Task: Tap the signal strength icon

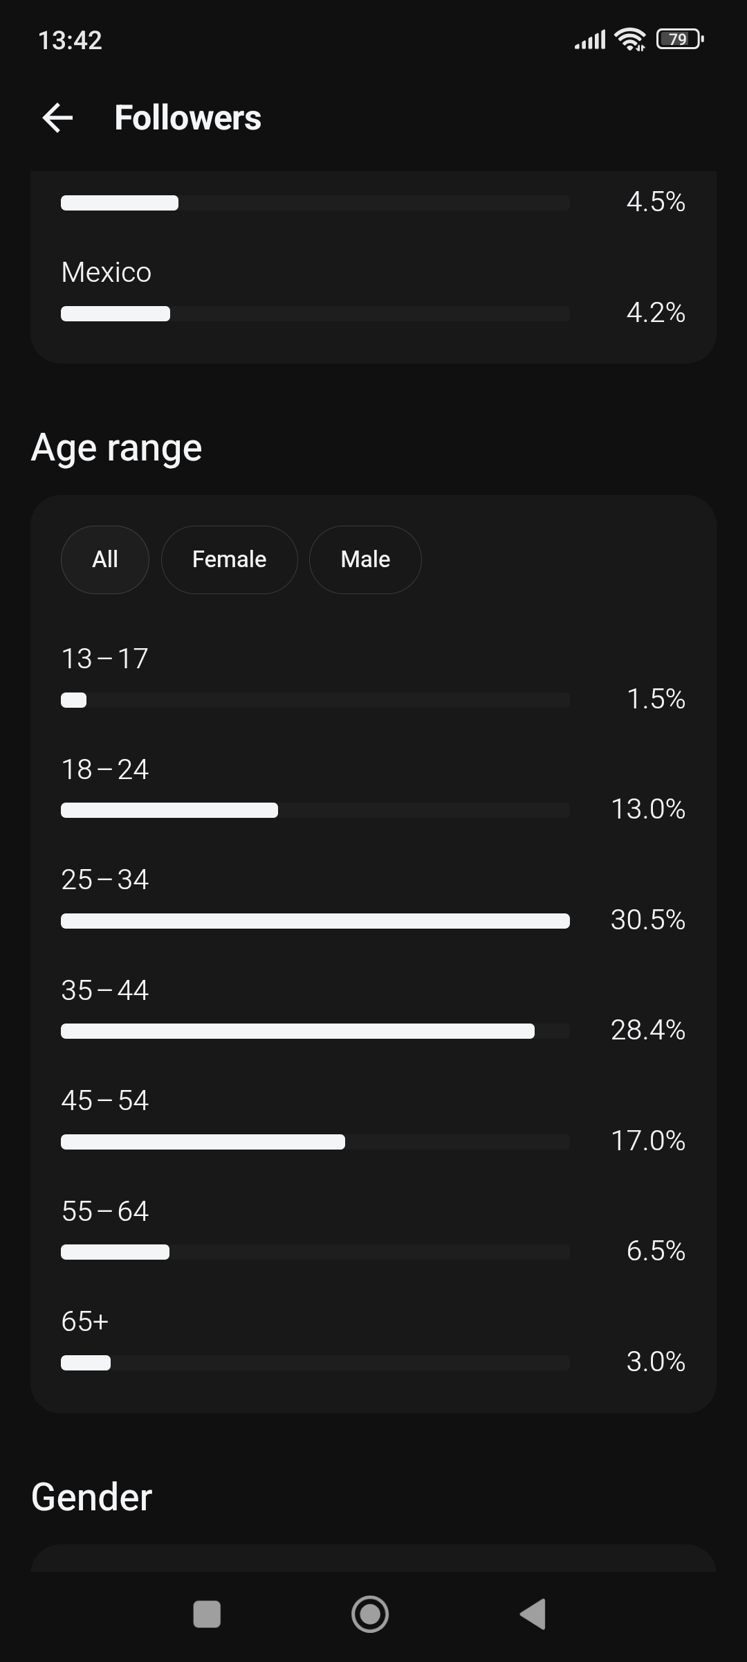Action: pos(590,40)
